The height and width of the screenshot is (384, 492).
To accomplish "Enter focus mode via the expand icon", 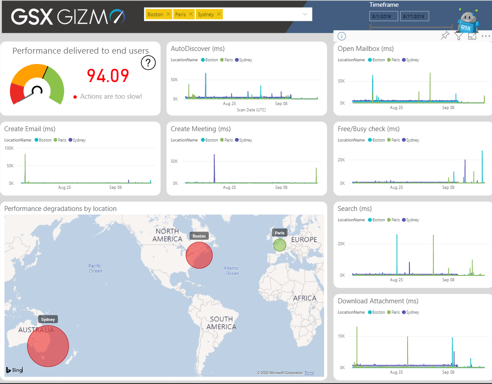I will click(x=472, y=36).
